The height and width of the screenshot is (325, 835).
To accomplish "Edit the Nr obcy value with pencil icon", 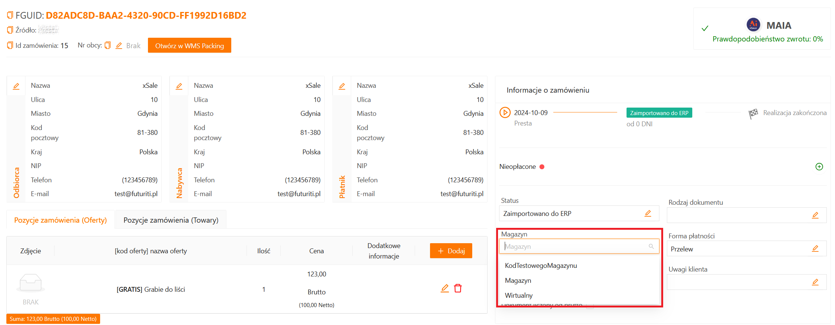I will point(119,46).
